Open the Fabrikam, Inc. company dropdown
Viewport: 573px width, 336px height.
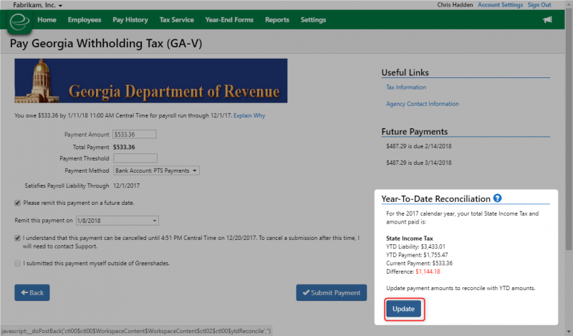coord(38,5)
